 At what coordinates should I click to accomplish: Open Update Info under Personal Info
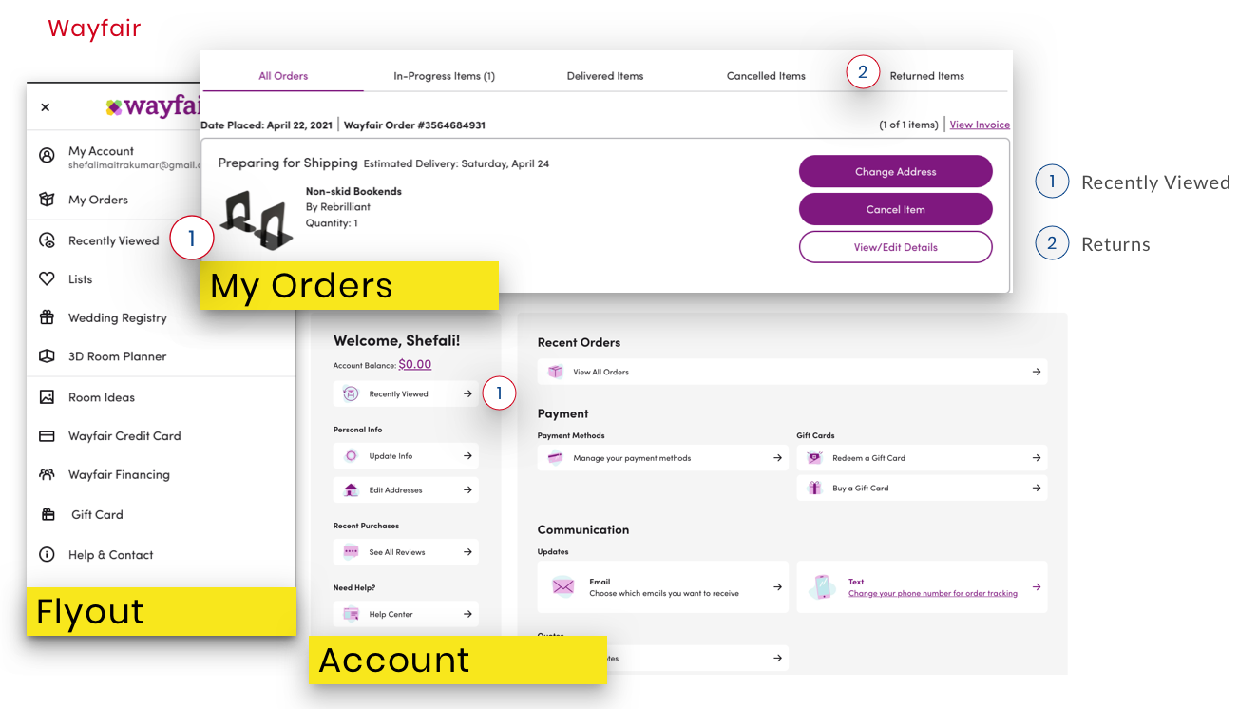point(406,456)
